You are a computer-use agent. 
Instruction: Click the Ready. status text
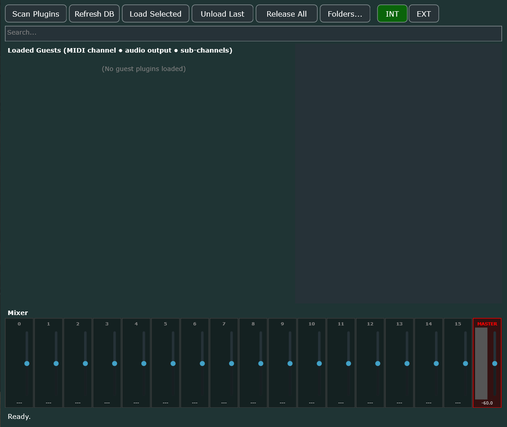19,417
